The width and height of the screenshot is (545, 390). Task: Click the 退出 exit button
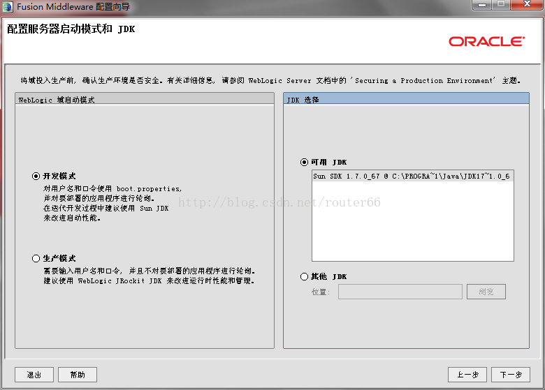pos(34,375)
